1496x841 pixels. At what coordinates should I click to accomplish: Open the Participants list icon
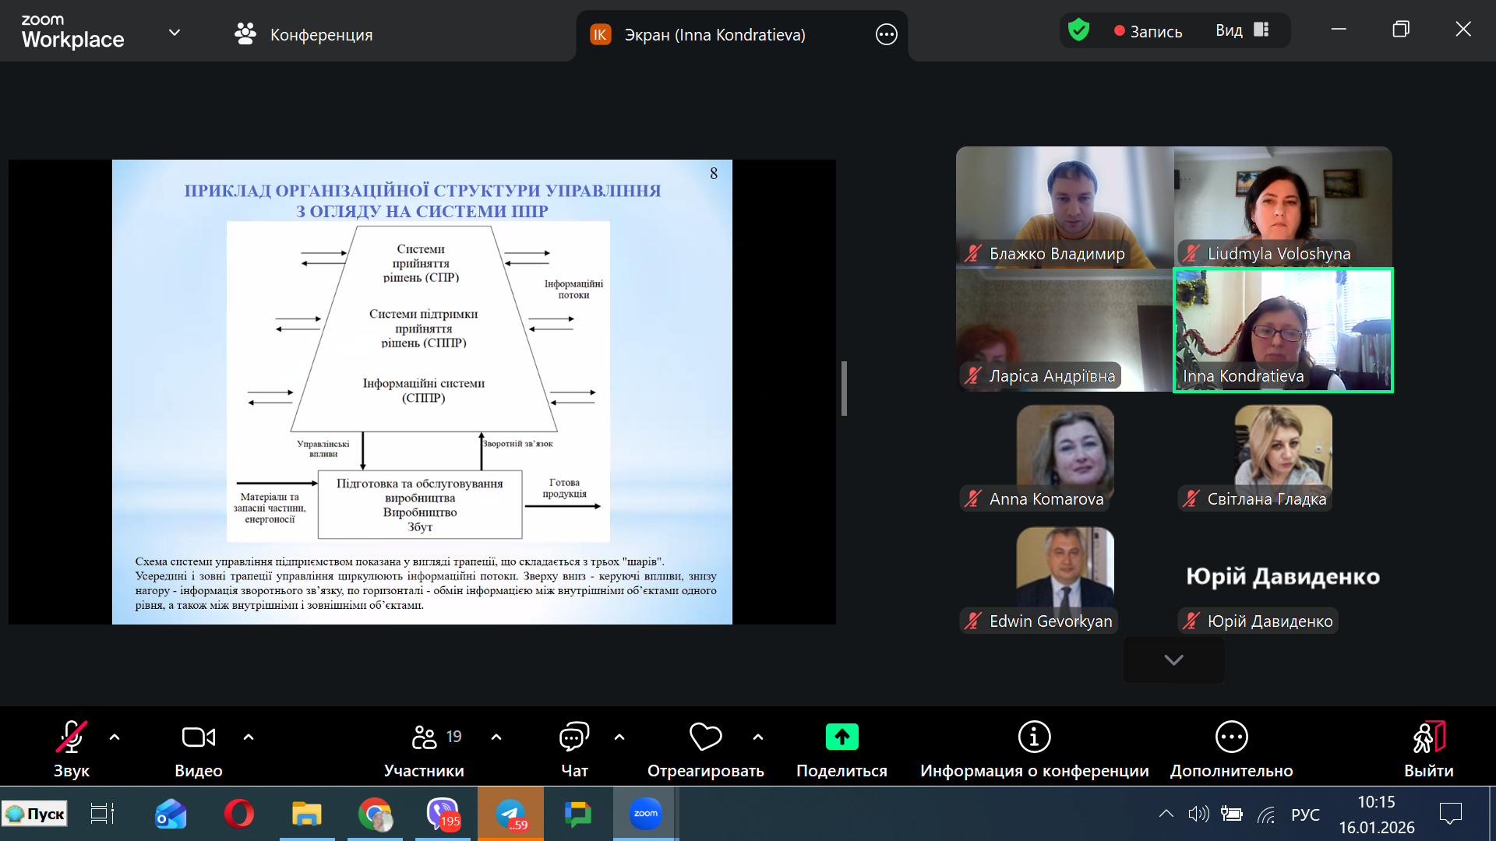pos(425,737)
